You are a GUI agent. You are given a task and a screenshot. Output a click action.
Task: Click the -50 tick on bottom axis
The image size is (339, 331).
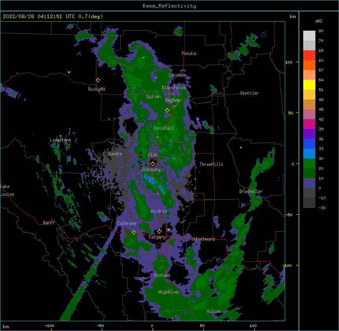[x=100, y=325]
